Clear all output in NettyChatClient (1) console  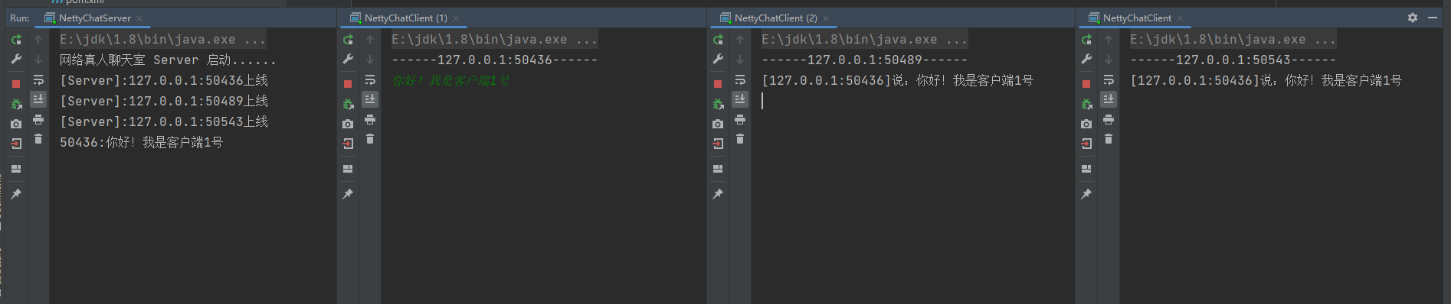click(x=370, y=139)
